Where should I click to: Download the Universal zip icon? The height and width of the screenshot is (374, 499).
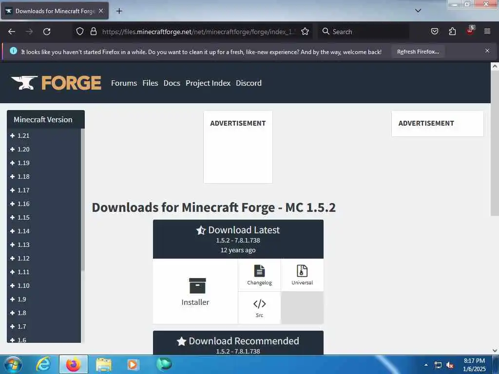click(x=302, y=271)
